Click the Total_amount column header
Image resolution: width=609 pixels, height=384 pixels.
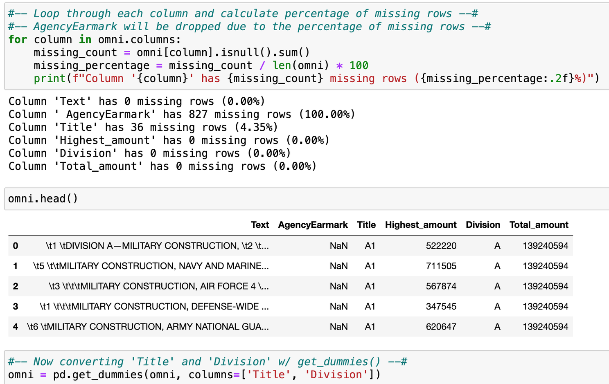tap(539, 225)
